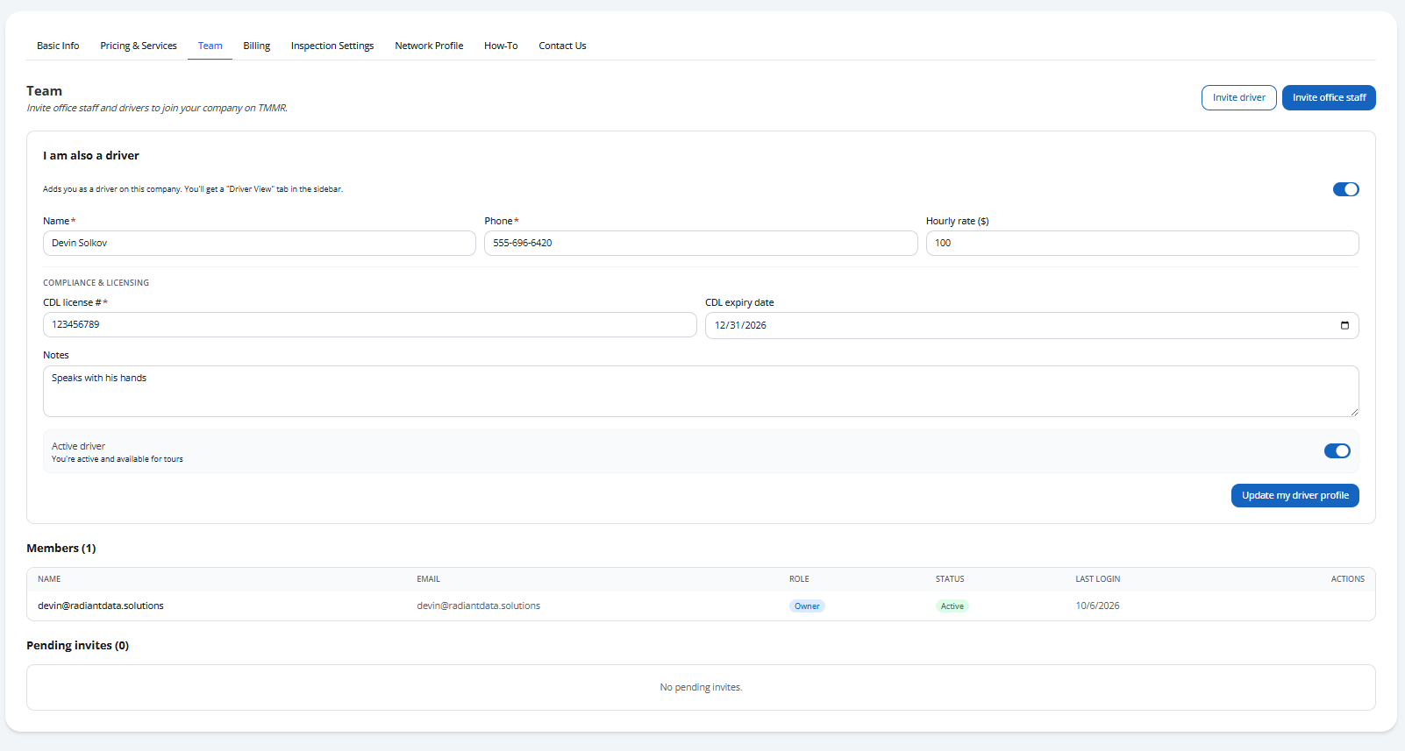The image size is (1405, 751).
Task: Click the Owner role badge
Action: tap(807, 606)
